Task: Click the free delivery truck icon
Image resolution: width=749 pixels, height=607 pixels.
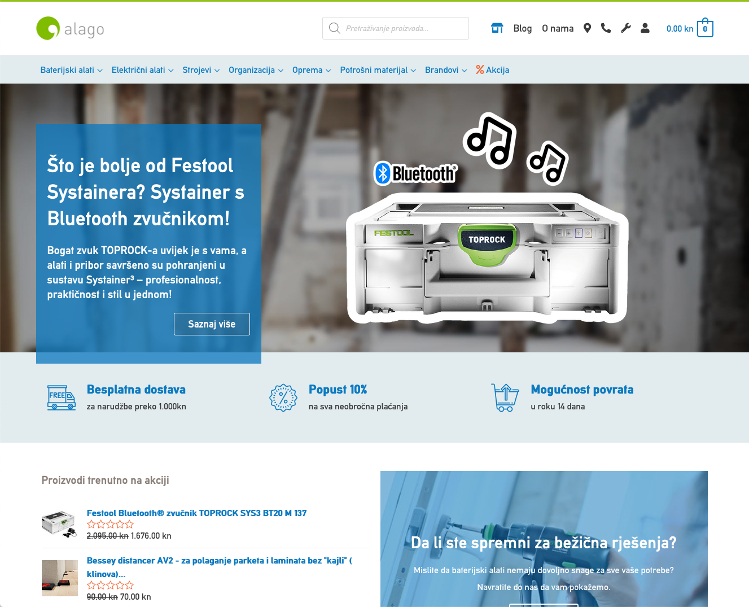Action: 62,398
